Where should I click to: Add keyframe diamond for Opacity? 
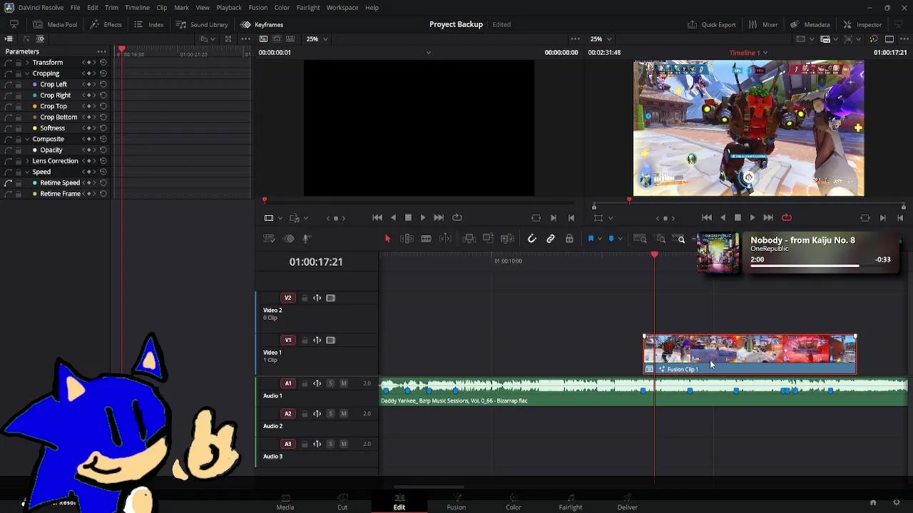tap(88, 150)
